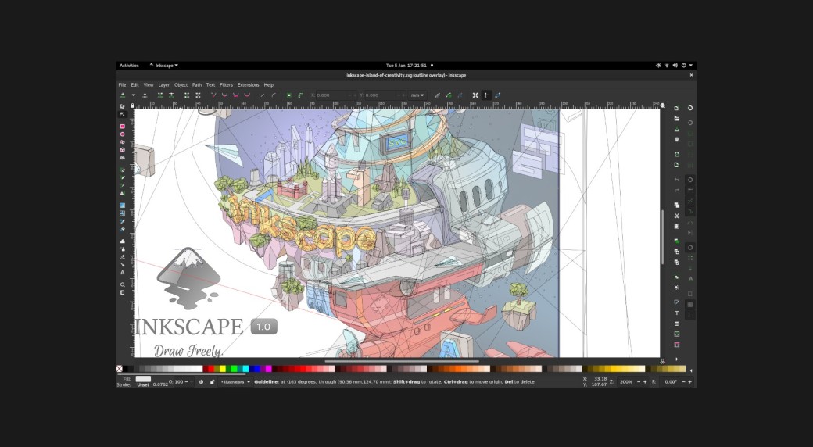Click the clock showing Tue 5 Jan
This screenshot has width=813, height=447.
click(406, 66)
